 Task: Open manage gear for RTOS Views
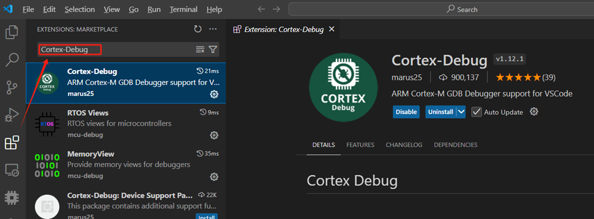coord(214,135)
